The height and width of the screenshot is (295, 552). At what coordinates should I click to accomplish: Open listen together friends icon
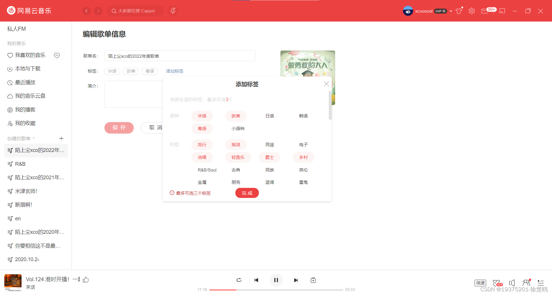tap(526, 283)
